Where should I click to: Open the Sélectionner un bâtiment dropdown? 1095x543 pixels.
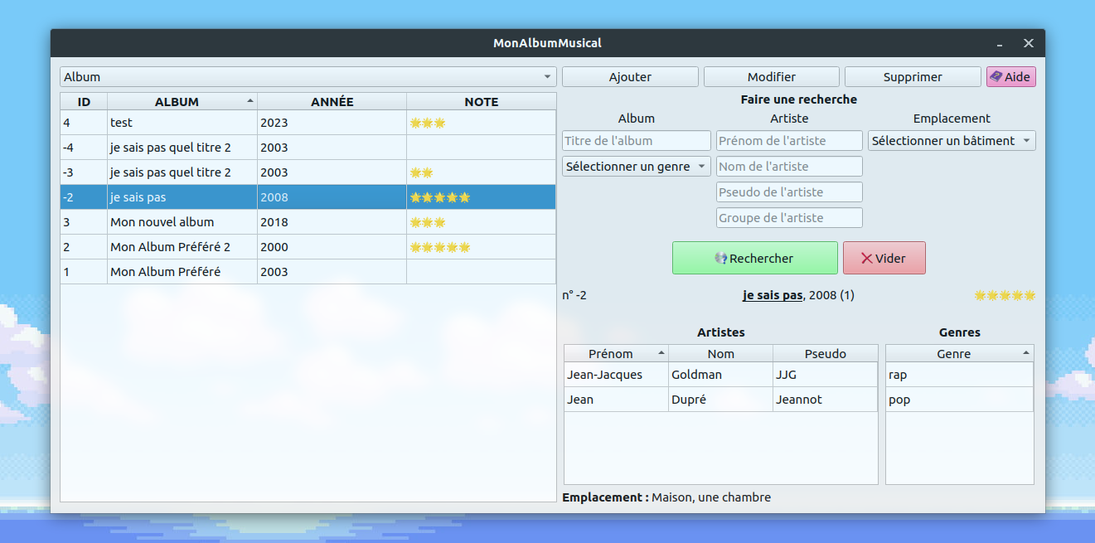[x=952, y=140]
